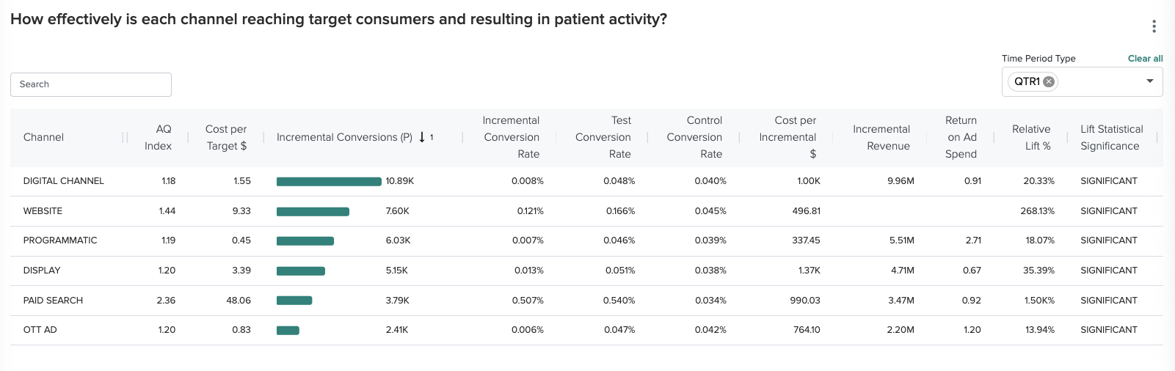Click the descending sort arrow icon
Viewport: 1175px width, 371px height.
tap(422, 137)
